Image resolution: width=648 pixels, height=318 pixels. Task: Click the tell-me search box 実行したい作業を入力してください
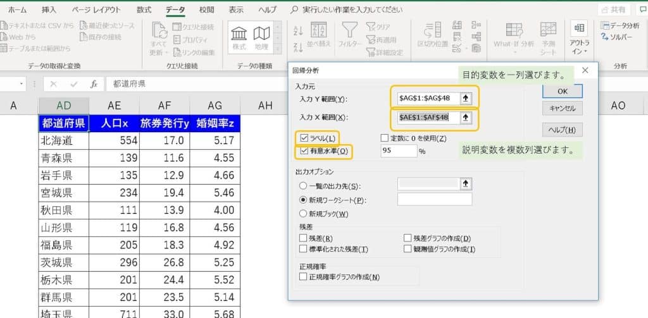click(x=352, y=9)
